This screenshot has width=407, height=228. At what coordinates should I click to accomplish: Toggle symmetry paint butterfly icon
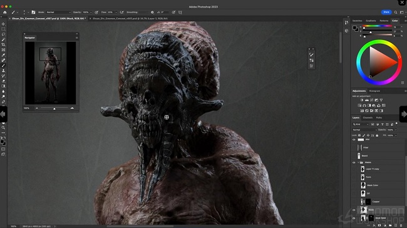click(180, 12)
